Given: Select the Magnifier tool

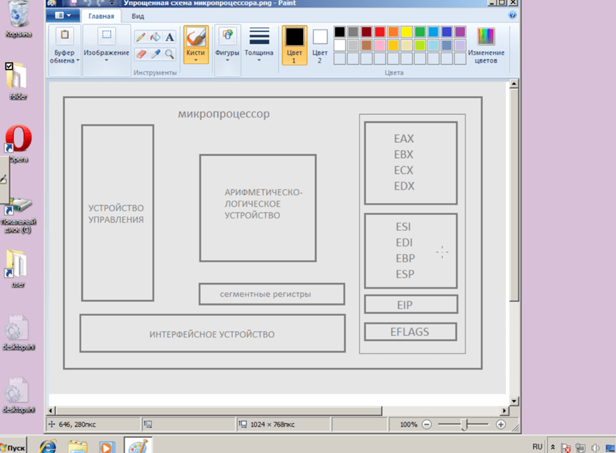Looking at the screenshot, I should [169, 54].
